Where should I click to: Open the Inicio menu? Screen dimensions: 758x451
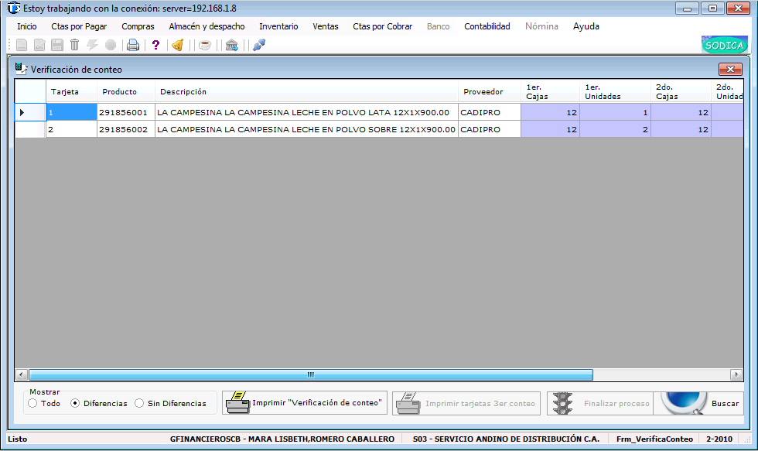[x=27, y=26]
